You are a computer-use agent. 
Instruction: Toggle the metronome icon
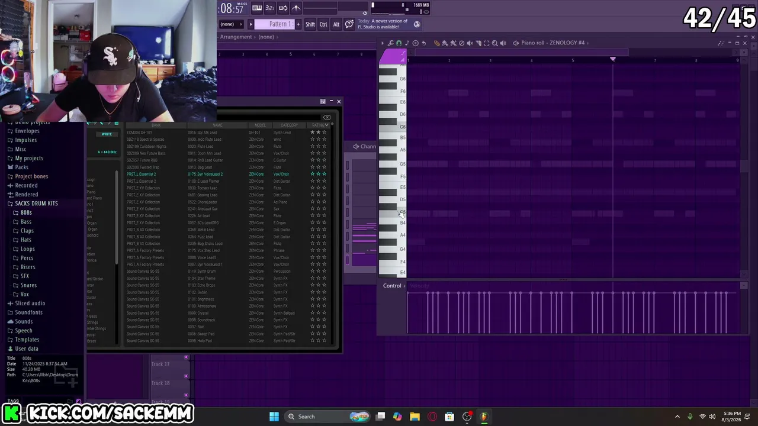point(296,8)
